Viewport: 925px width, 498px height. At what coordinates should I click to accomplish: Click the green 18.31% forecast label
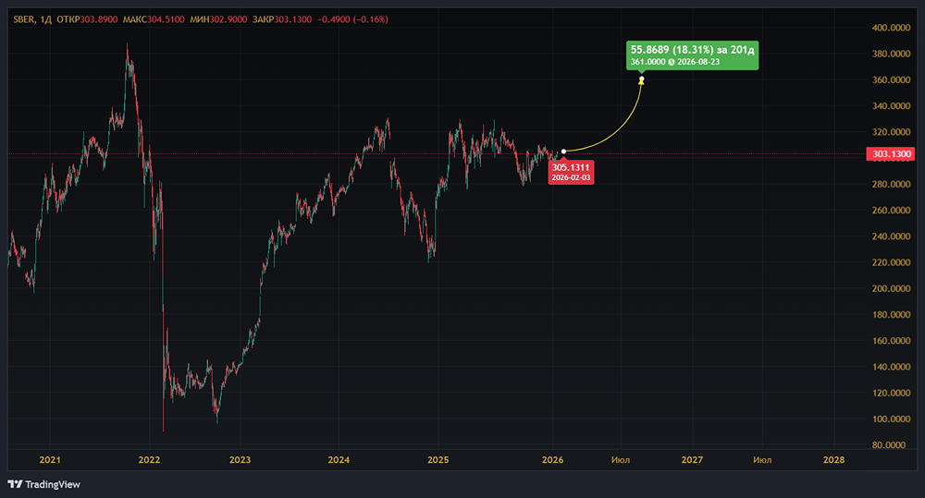(x=692, y=55)
